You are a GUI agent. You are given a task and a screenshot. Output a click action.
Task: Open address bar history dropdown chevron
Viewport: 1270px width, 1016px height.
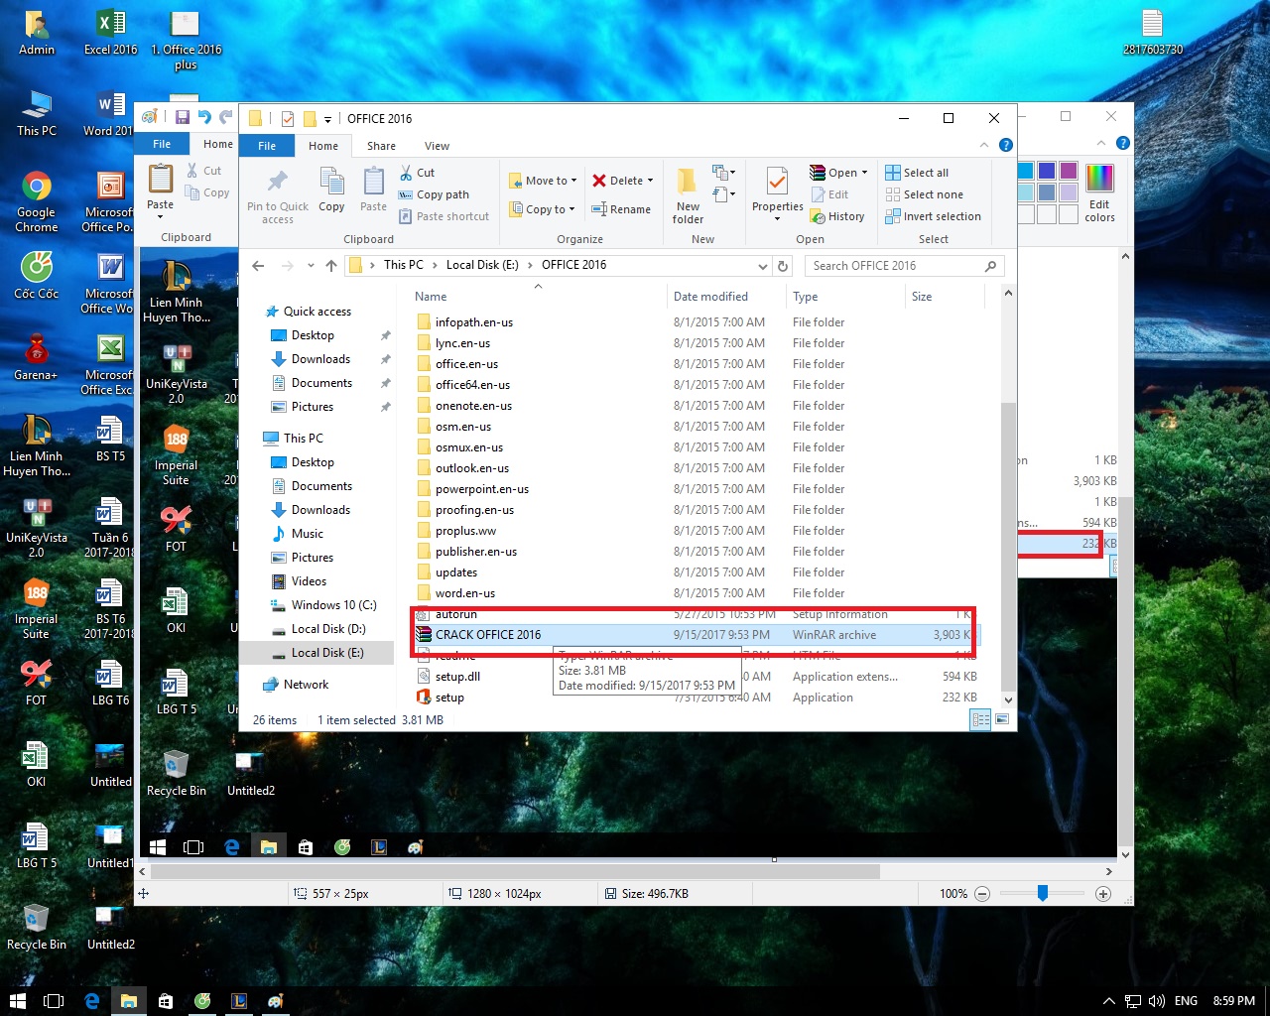(762, 266)
